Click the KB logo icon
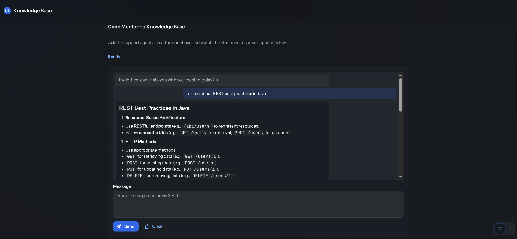Image resolution: width=517 pixels, height=239 pixels. pos(7,11)
